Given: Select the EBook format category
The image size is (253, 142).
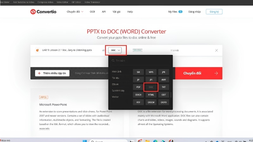Looking at the screenshot, I should [x=115, y=84].
